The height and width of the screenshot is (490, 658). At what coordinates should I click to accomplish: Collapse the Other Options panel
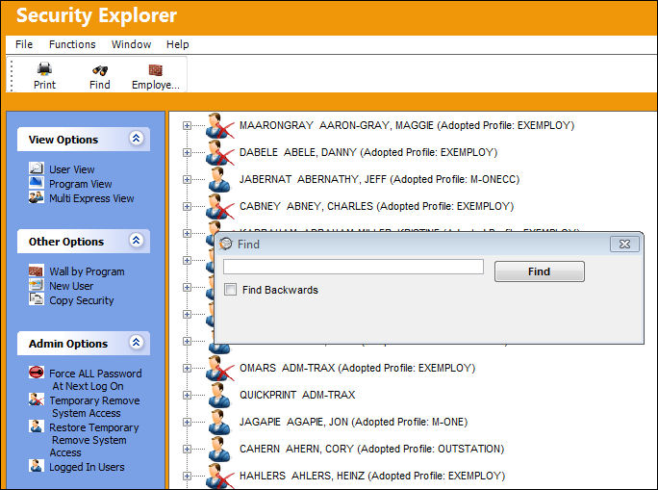136,240
